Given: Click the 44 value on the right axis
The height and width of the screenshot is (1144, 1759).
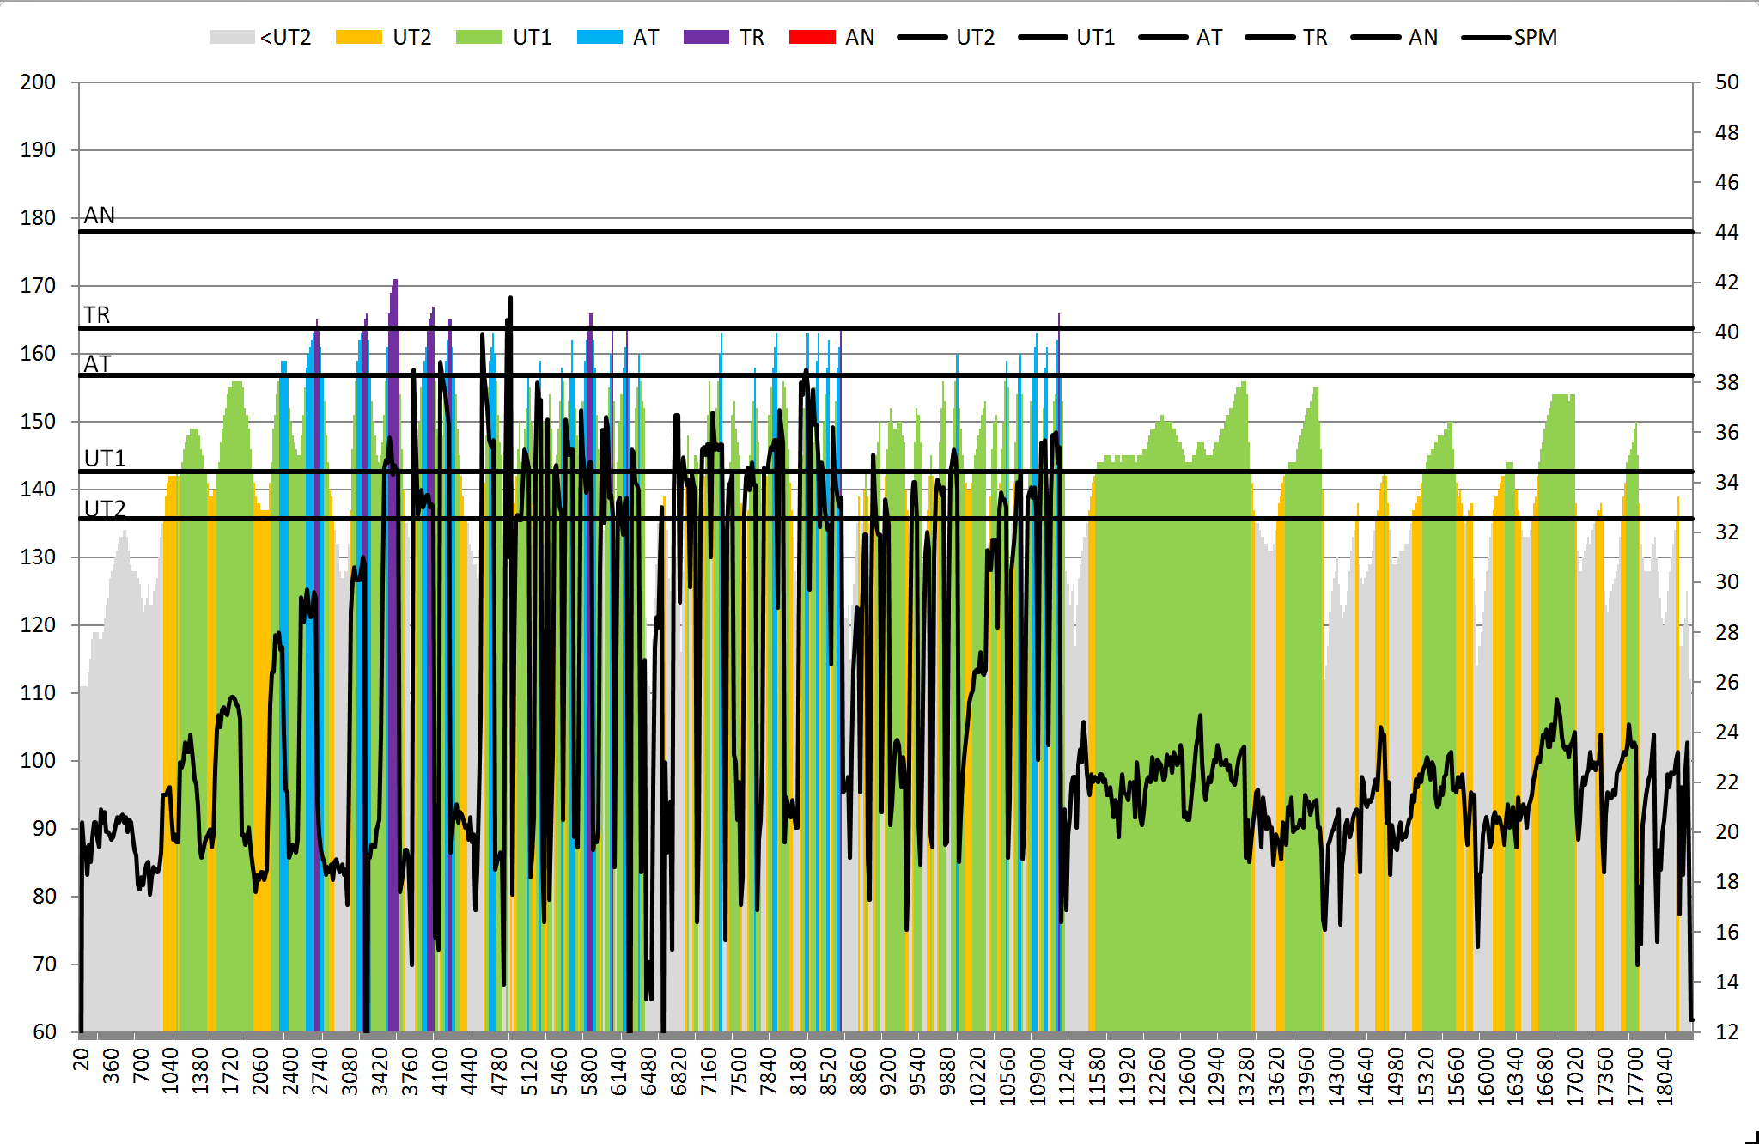Looking at the screenshot, I should coord(1726,232).
